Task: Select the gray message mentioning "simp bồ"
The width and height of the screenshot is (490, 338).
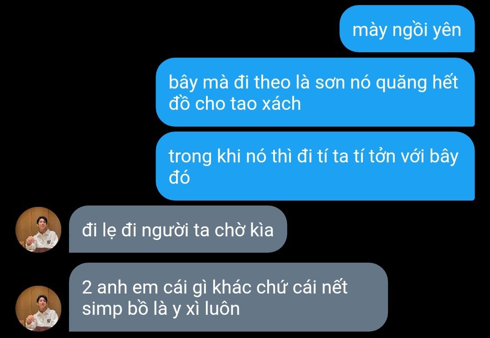Action: click(x=228, y=297)
